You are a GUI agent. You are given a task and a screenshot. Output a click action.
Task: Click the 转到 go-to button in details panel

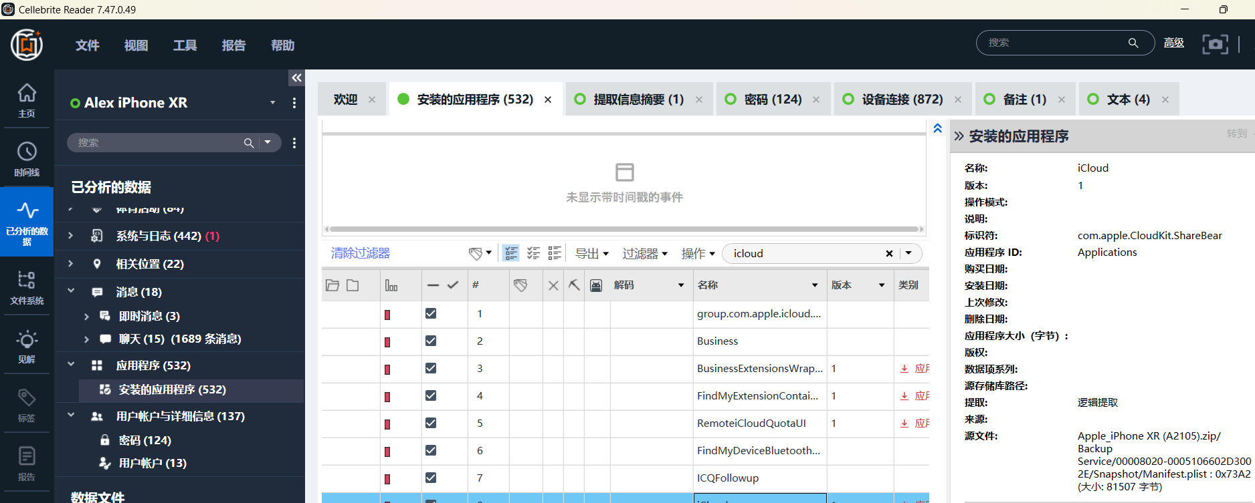1237,134
